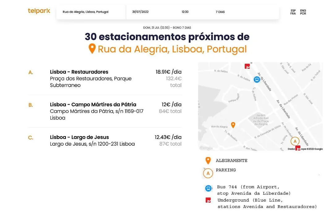Click the orange pin marker on the map
The image size is (334, 216).
pos(233,125)
